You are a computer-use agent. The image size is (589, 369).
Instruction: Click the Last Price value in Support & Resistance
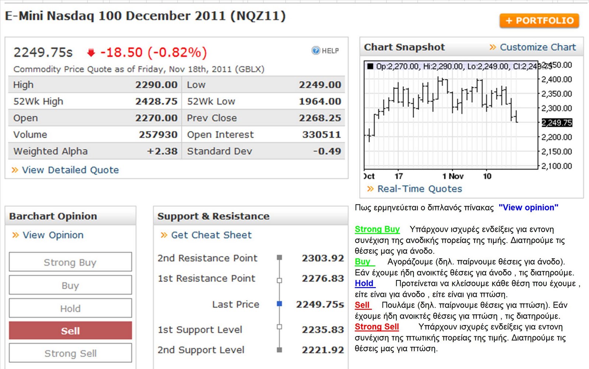coord(320,304)
